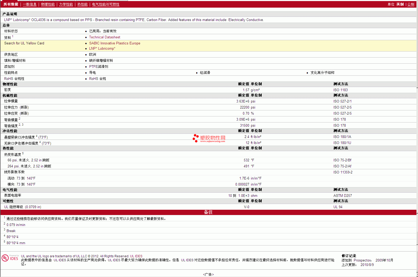Select heat deflection value 491
The image size is (418, 277).
coord(246,166)
